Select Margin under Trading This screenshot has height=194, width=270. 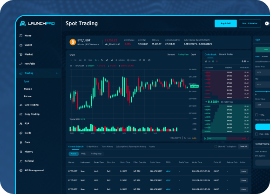28,89
